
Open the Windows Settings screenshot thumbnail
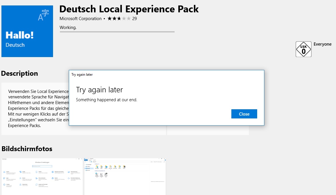click(42, 177)
